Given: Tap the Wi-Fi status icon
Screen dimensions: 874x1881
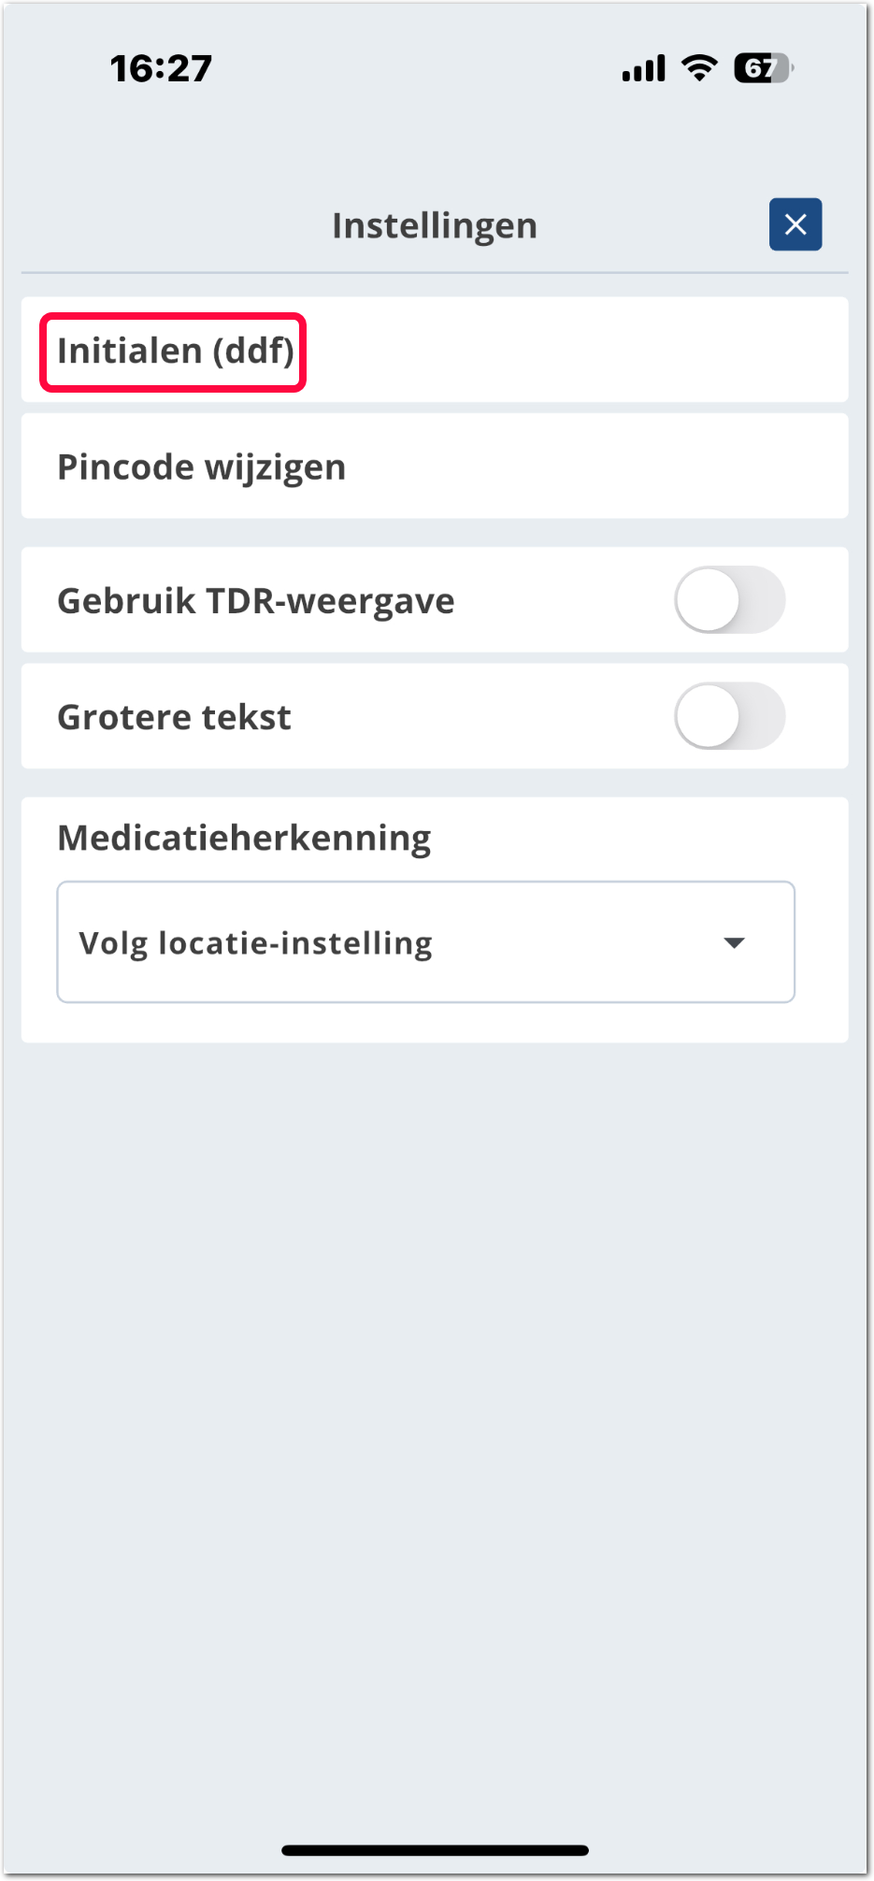Looking at the screenshot, I should click(x=699, y=67).
